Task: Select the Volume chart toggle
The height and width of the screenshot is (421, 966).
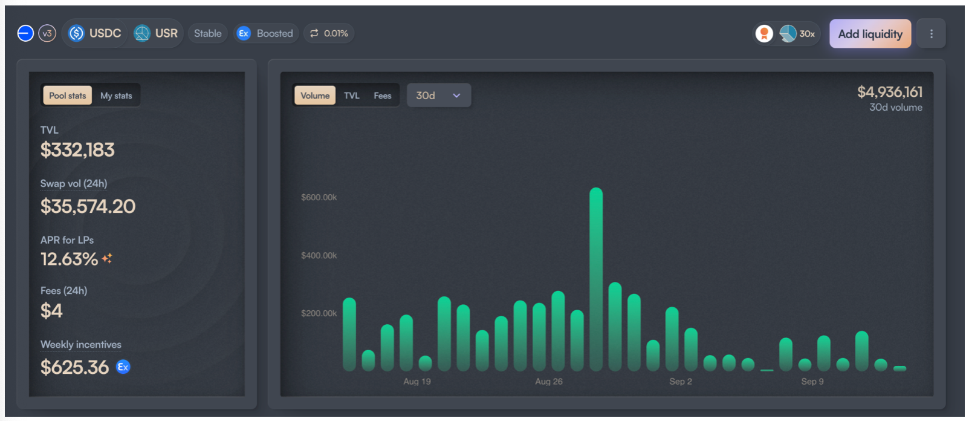Action: pos(315,96)
